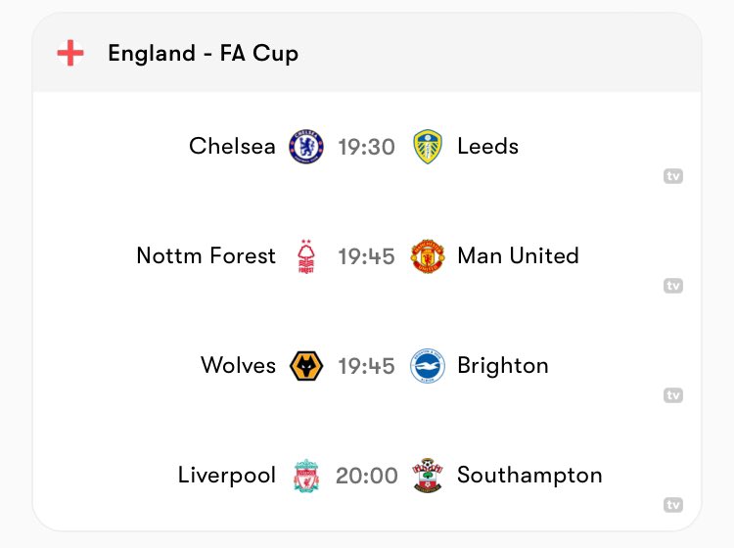Click the Leeds club crest

tap(428, 147)
